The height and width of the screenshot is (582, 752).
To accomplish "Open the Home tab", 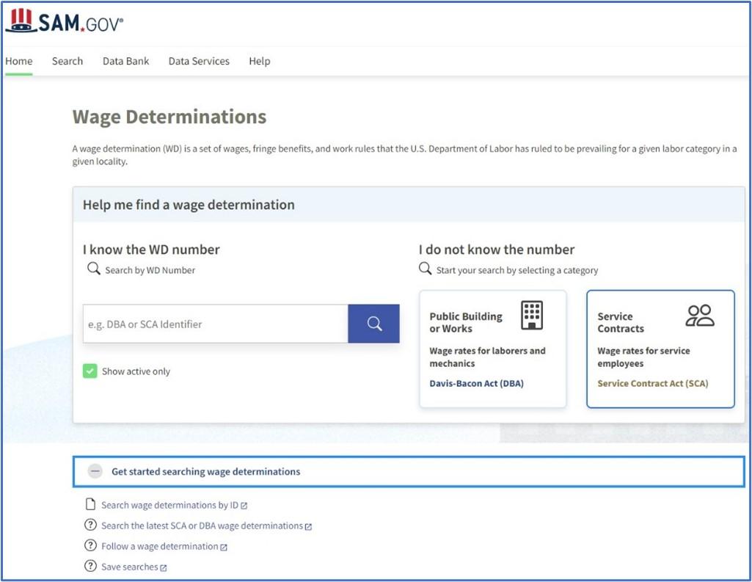I will click(x=18, y=62).
